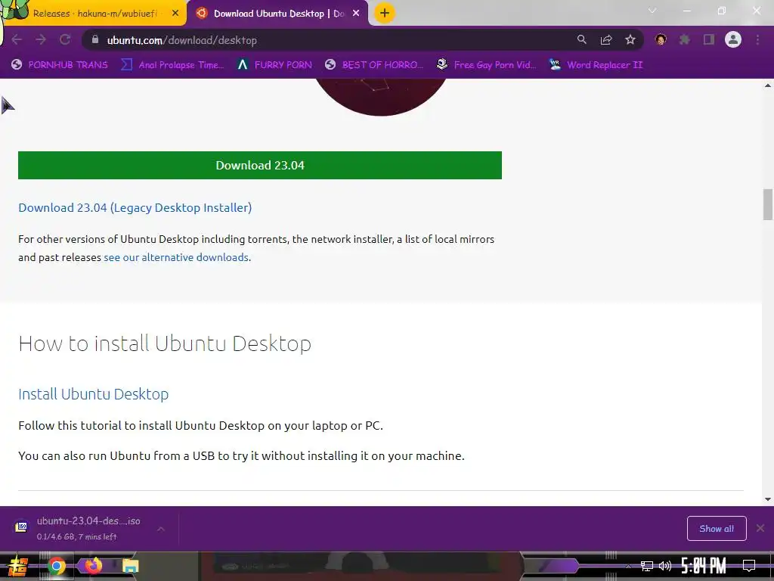Go back to the previous page
Screen dimensions: 774x581
coord(17,40)
